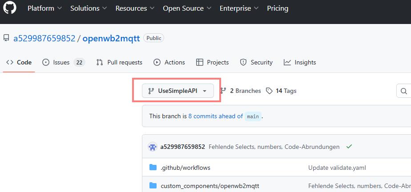The image size is (411, 192).
Task: Open the custom_components row commit message
Action: [359, 186]
